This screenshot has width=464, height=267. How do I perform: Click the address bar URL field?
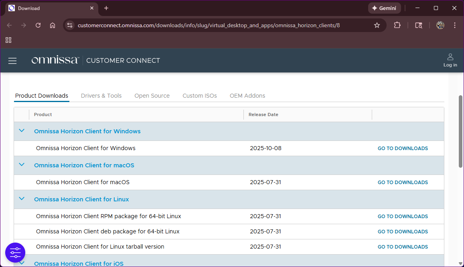[209, 25]
